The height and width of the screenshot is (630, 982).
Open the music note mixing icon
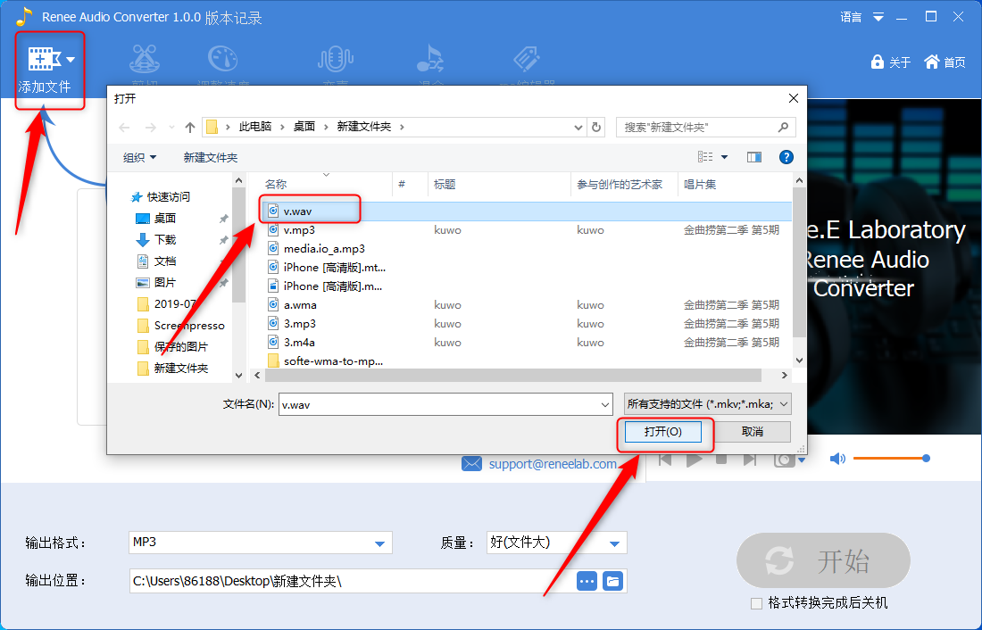tap(431, 59)
